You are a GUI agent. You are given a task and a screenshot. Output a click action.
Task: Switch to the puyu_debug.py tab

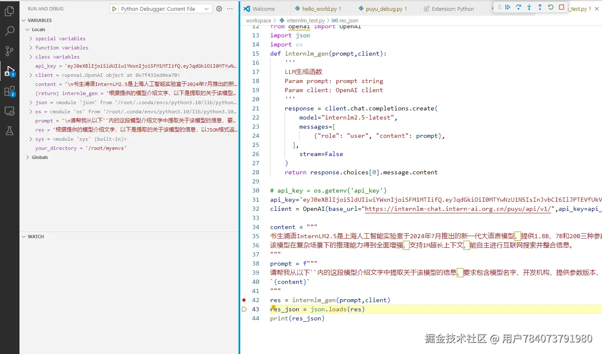coord(383,8)
